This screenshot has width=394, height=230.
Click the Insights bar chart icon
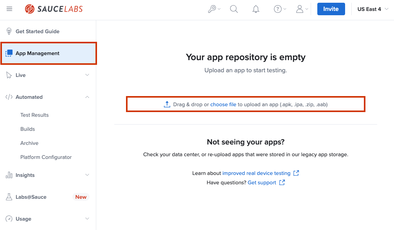pyautogui.click(x=8, y=175)
